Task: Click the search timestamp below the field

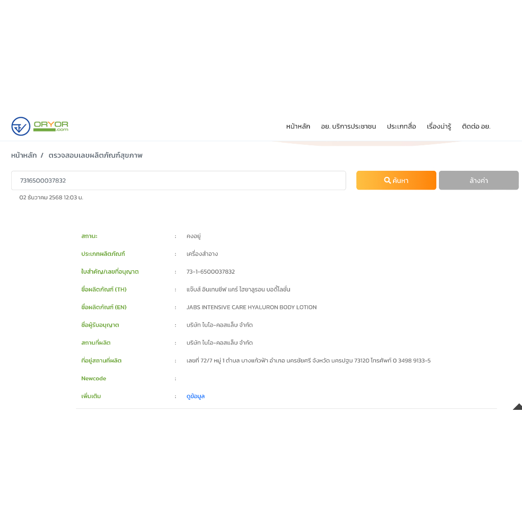Action: [51, 197]
